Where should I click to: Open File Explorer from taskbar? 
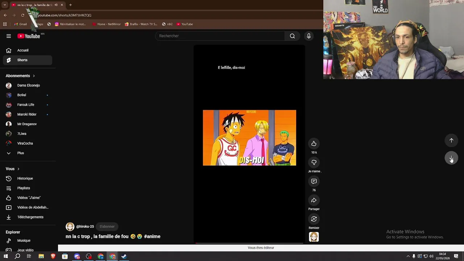tap(41, 256)
